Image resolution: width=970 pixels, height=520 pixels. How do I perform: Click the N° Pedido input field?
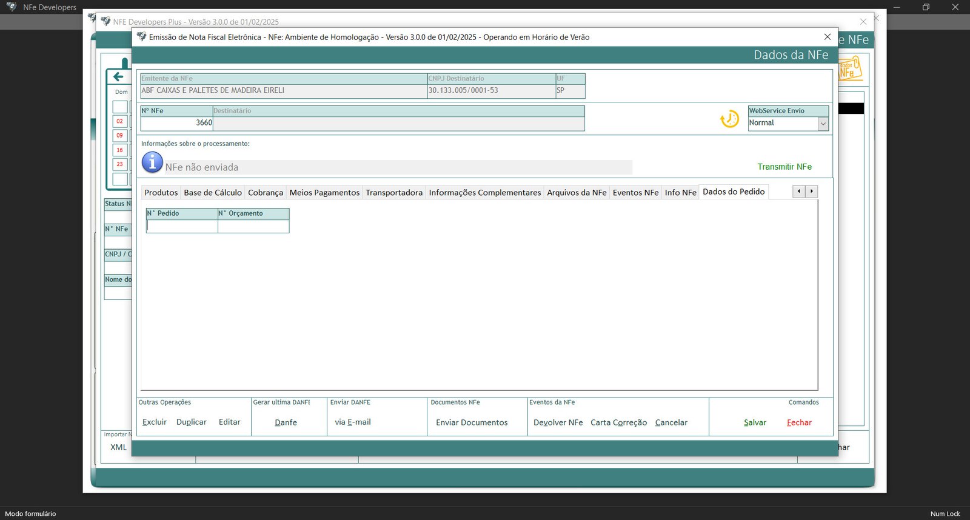pos(182,226)
